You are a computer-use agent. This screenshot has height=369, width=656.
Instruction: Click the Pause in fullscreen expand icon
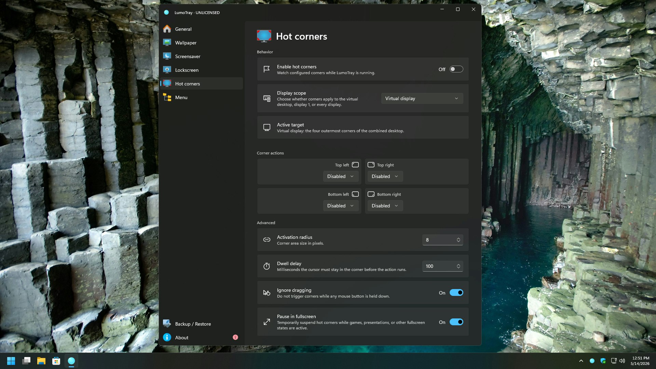click(x=267, y=322)
